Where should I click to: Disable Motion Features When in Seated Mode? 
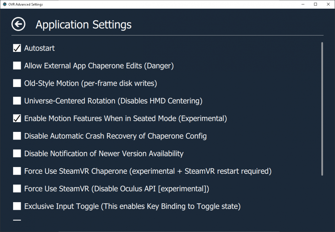(17, 119)
